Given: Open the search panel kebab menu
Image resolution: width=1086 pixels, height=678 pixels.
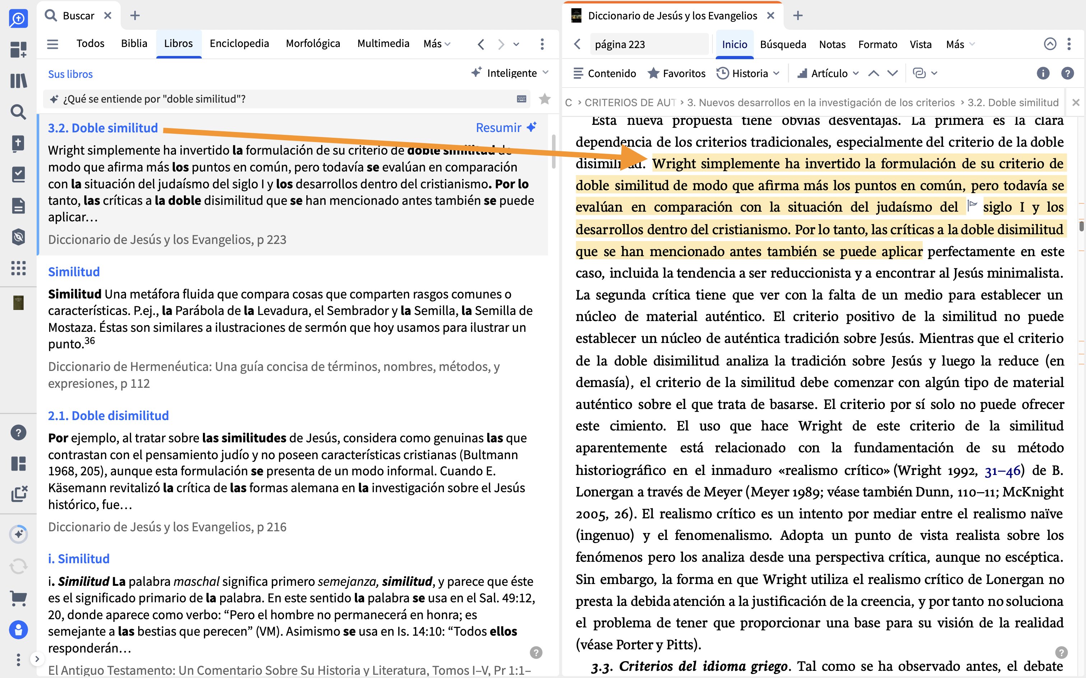Looking at the screenshot, I should pyautogui.click(x=542, y=44).
